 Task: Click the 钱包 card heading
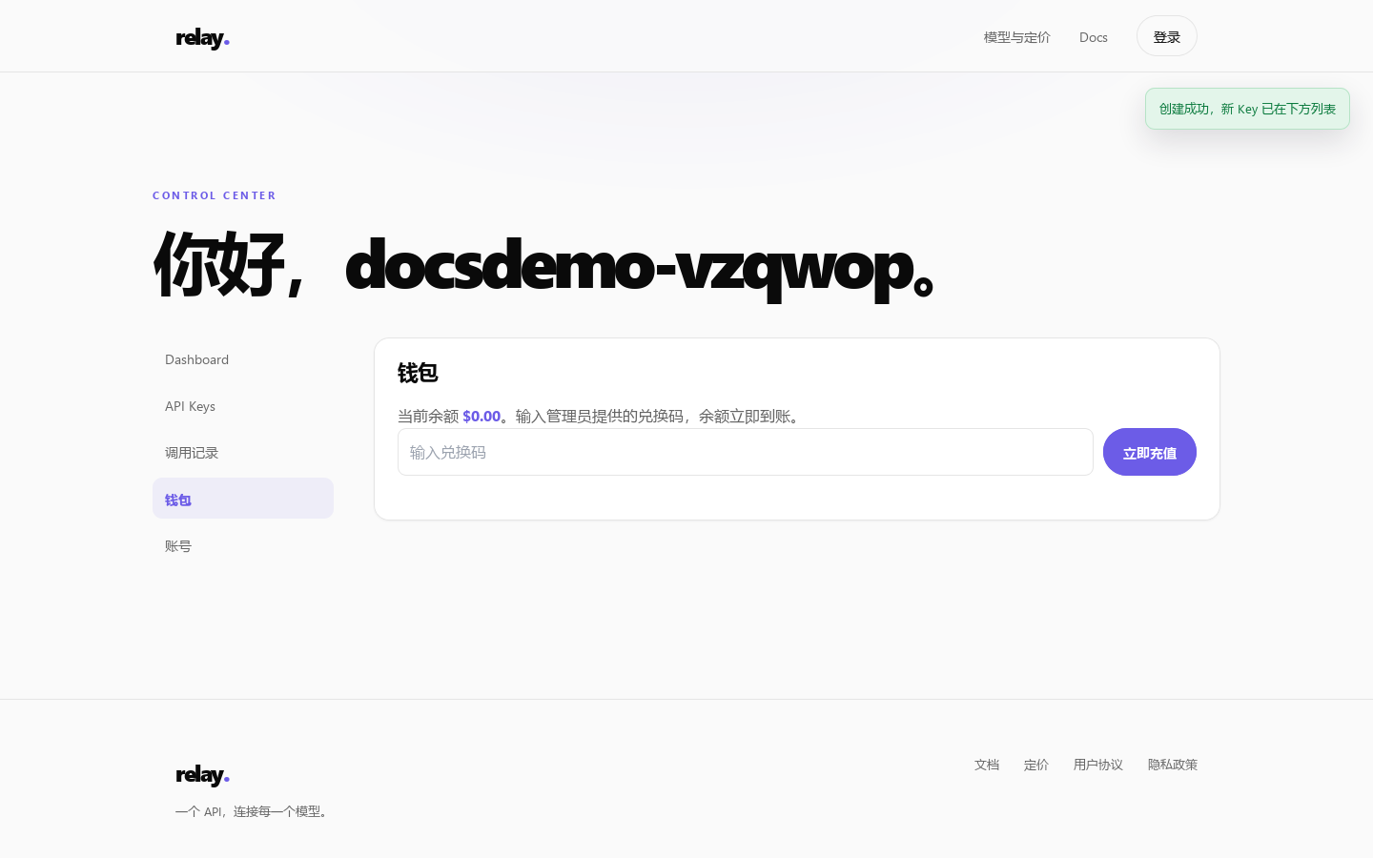pyautogui.click(x=418, y=373)
